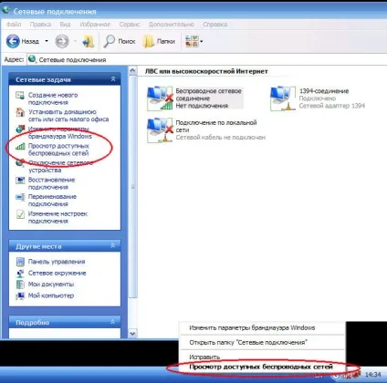Image resolution: width=387 pixels, height=383 pixels.
Task: Expand the Views dropdown arrow
Action: tap(201, 41)
